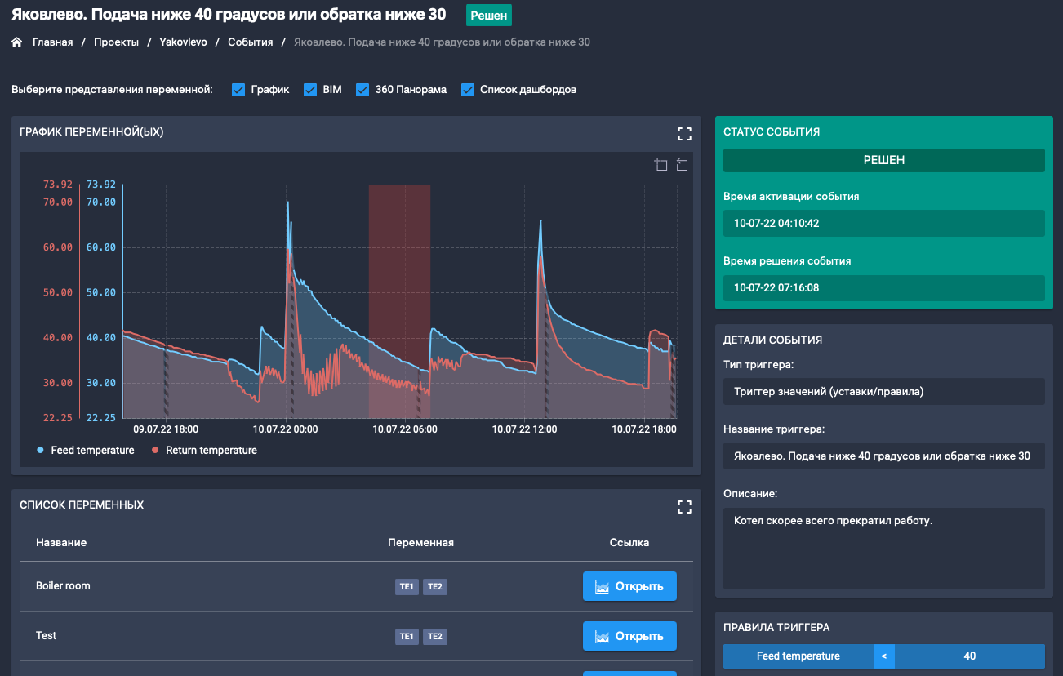Click Открыть for the Test dashboard
The image size is (1063, 676).
[629, 636]
